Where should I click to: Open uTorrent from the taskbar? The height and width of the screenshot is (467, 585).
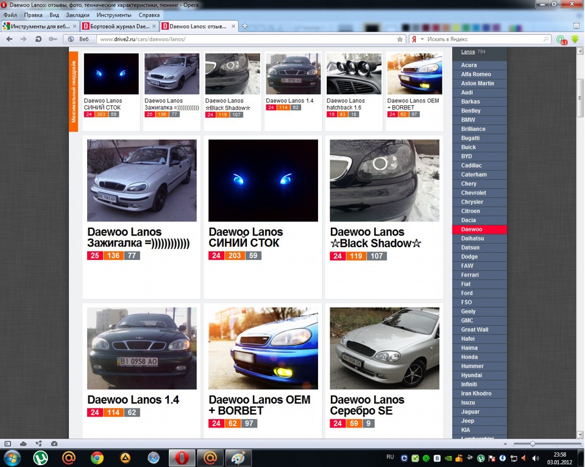[x=40, y=458]
